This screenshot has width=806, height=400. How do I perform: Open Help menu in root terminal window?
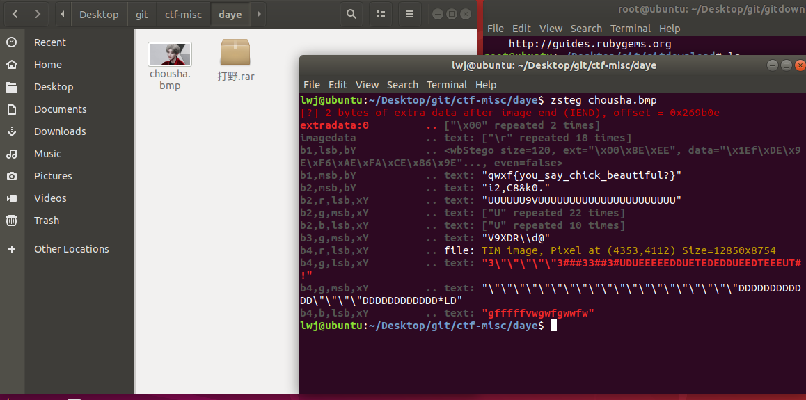[x=670, y=29]
